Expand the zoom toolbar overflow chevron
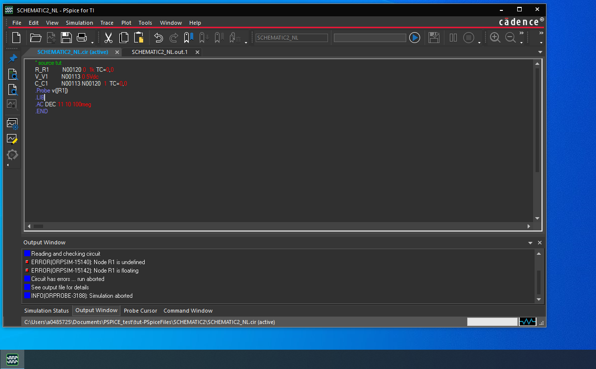The height and width of the screenshot is (369, 596). (521, 34)
